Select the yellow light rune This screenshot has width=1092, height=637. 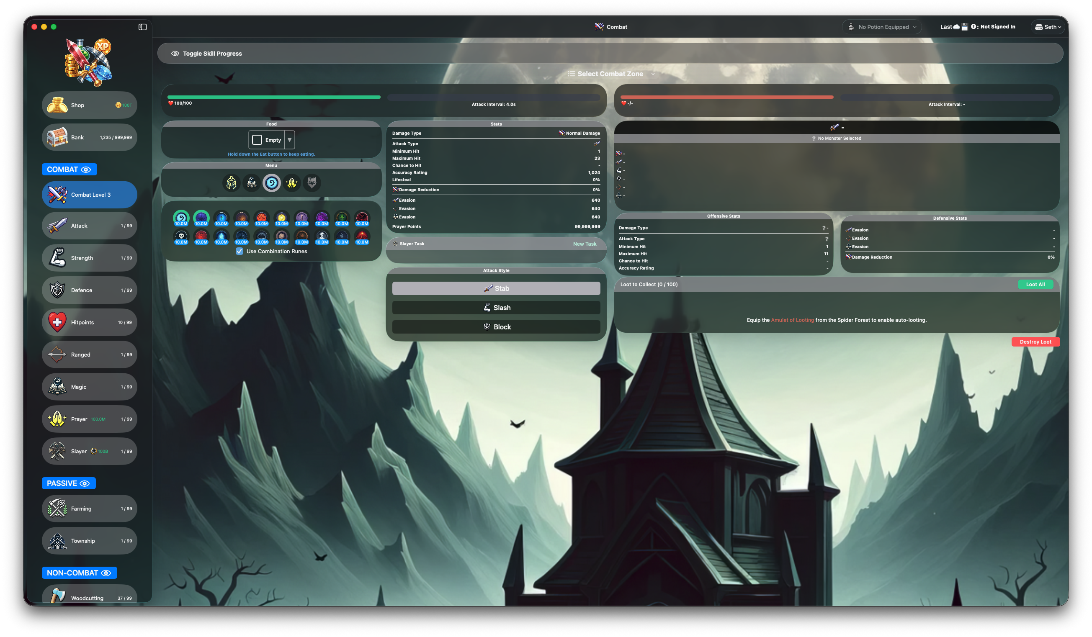pos(282,218)
